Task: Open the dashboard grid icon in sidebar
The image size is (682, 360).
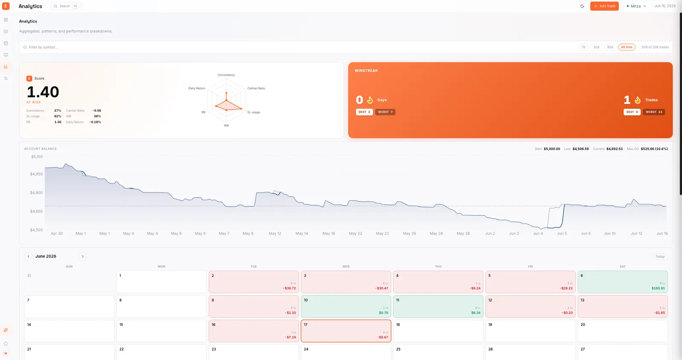Action: pyautogui.click(x=6, y=20)
